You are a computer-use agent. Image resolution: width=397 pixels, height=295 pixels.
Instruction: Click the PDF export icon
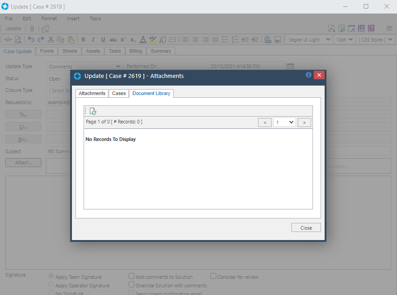click(331, 29)
